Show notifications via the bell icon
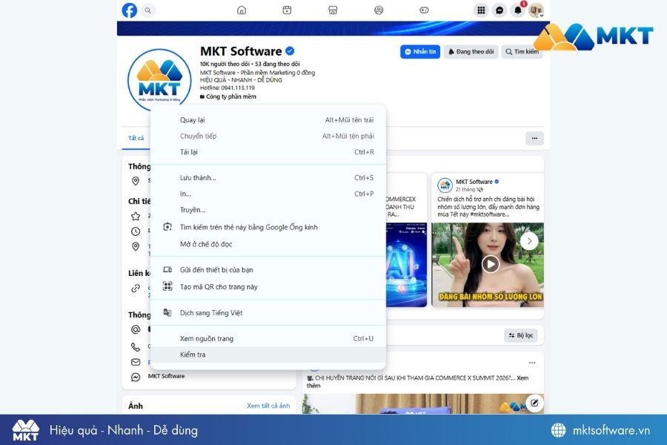Viewport: 667px width, 445px height. pyautogui.click(x=517, y=10)
